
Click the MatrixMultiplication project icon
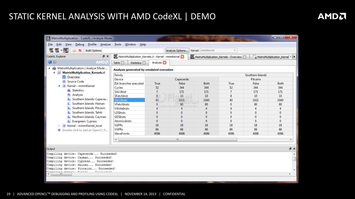coord(54,68)
